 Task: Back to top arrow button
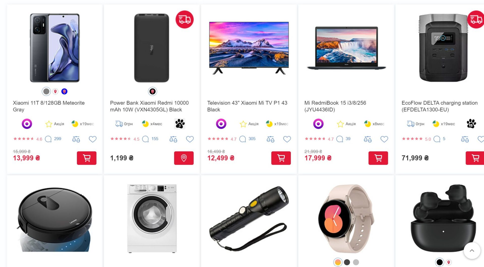tap(472, 251)
